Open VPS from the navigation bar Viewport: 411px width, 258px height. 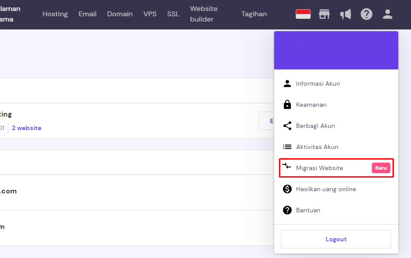pyautogui.click(x=150, y=14)
